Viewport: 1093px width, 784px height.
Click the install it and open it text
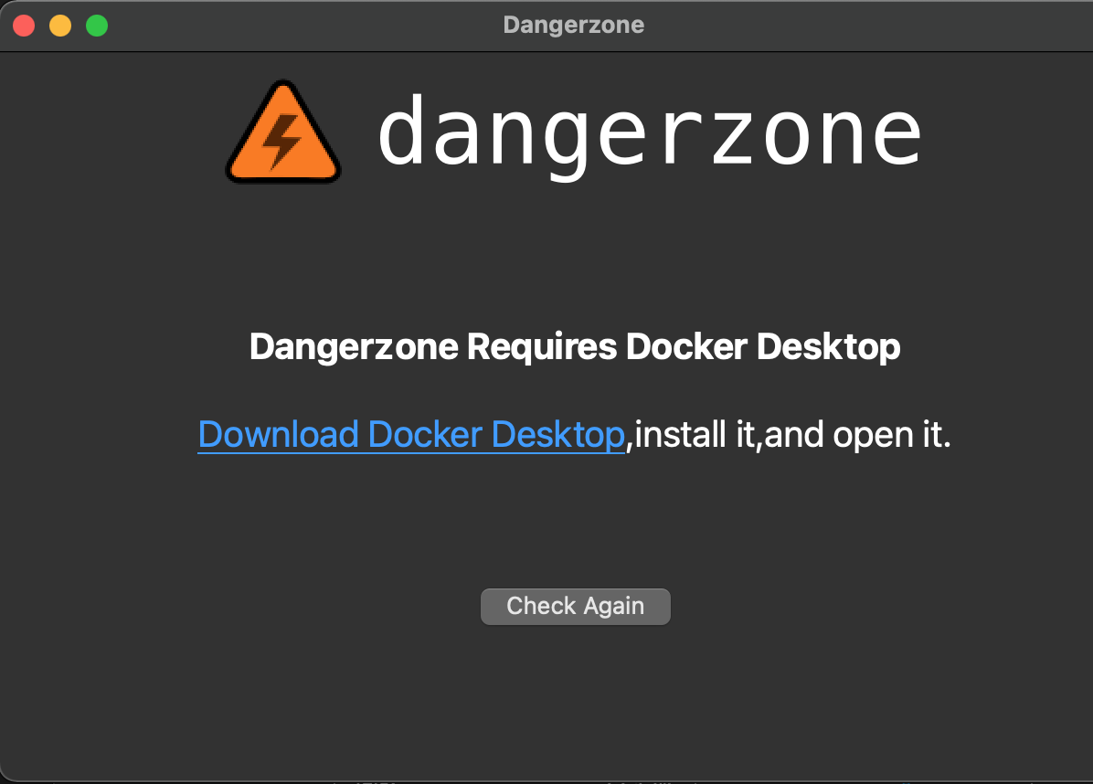pyautogui.click(x=790, y=434)
